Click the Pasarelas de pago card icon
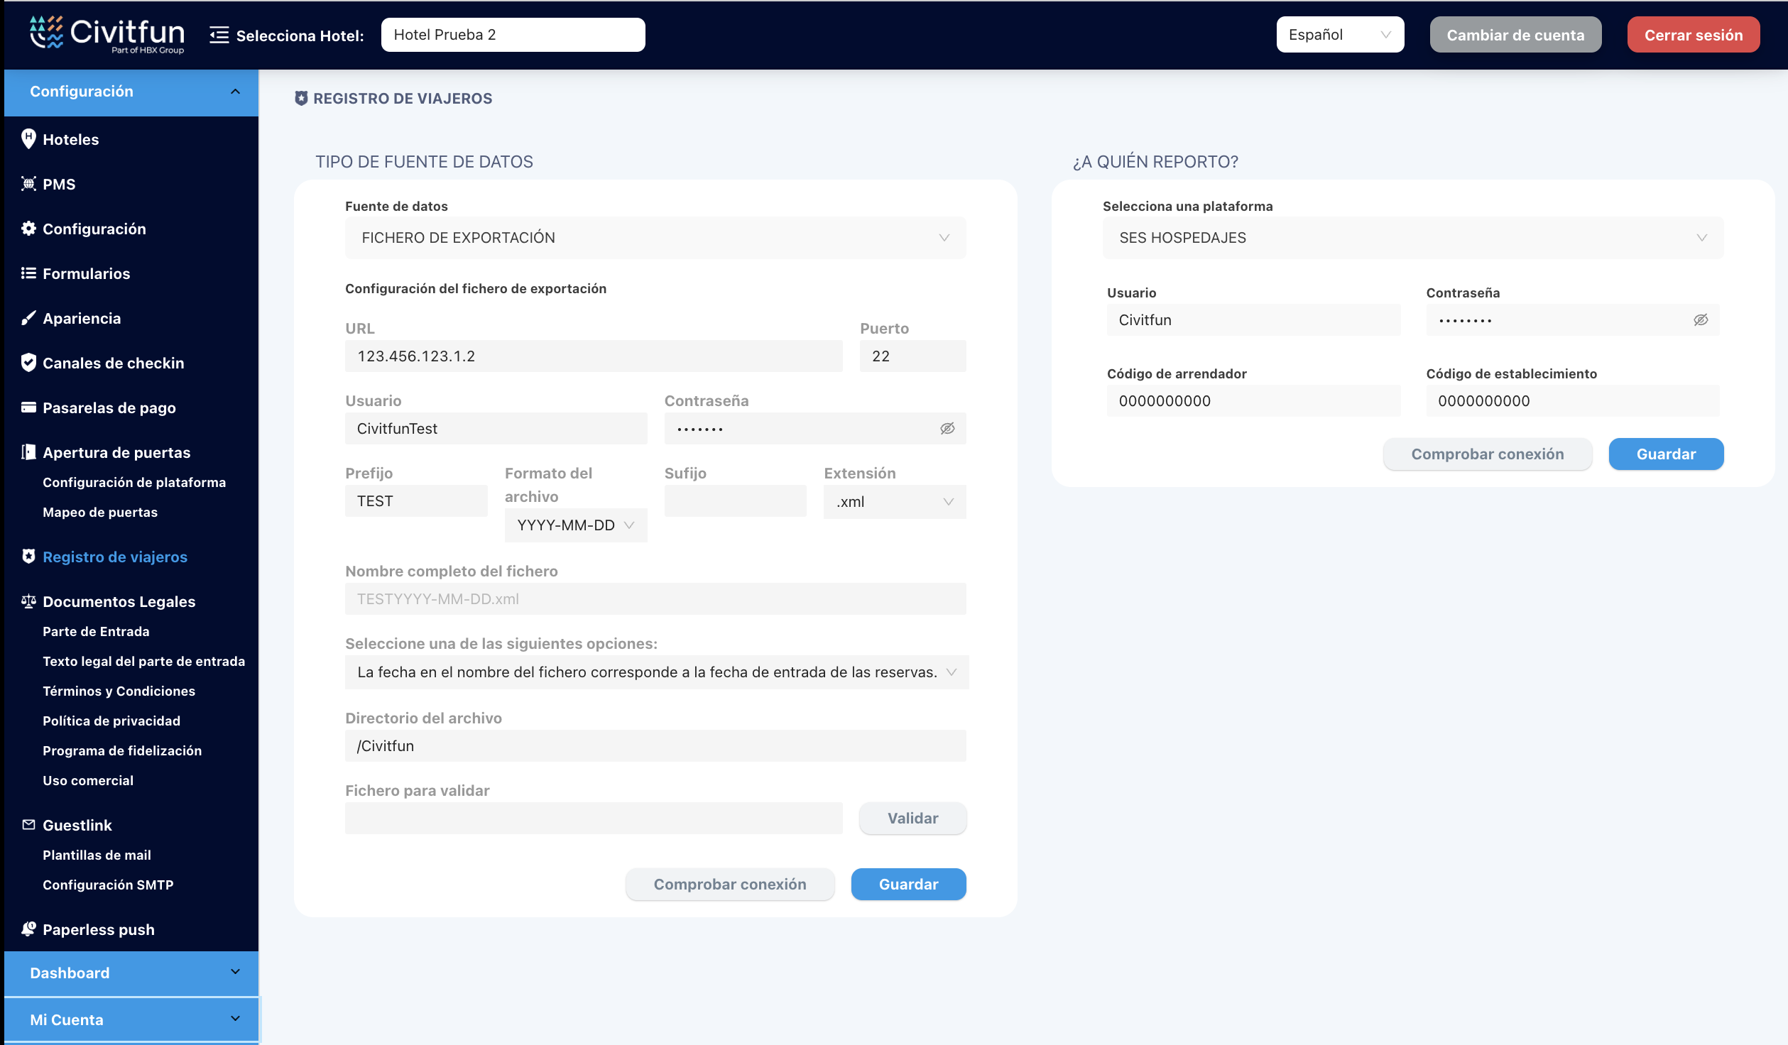The image size is (1788, 1045). [x=28, y=407]
